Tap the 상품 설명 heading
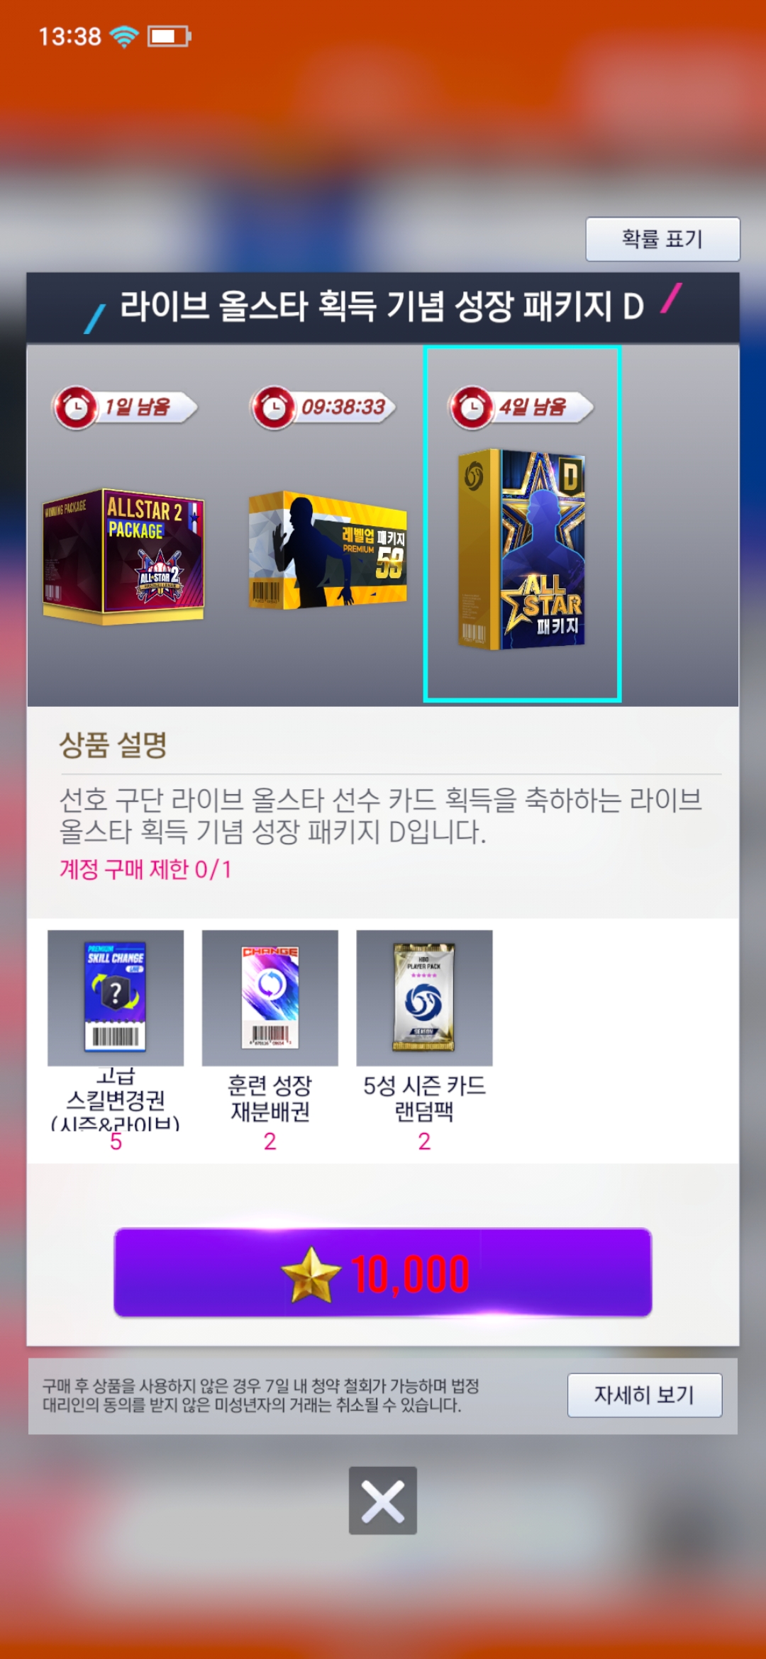Image resolution: width=766 pixels, height=1659 pixels. 113,744
